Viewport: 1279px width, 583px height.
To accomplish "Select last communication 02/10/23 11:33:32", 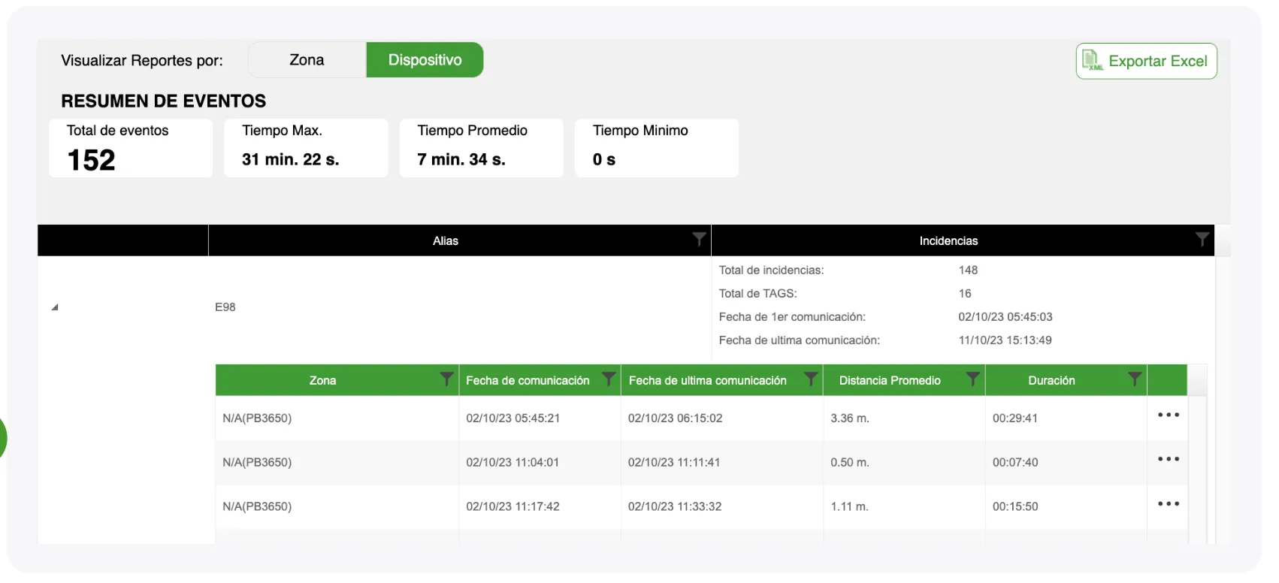I will point(675,506).
